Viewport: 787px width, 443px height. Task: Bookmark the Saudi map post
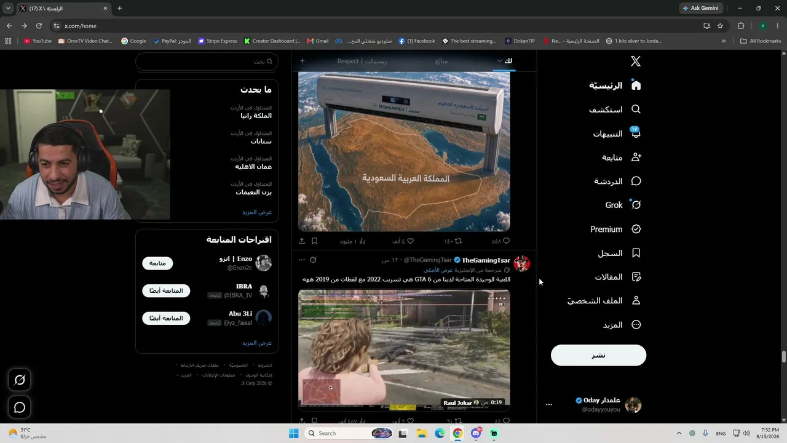coord(314,241)
